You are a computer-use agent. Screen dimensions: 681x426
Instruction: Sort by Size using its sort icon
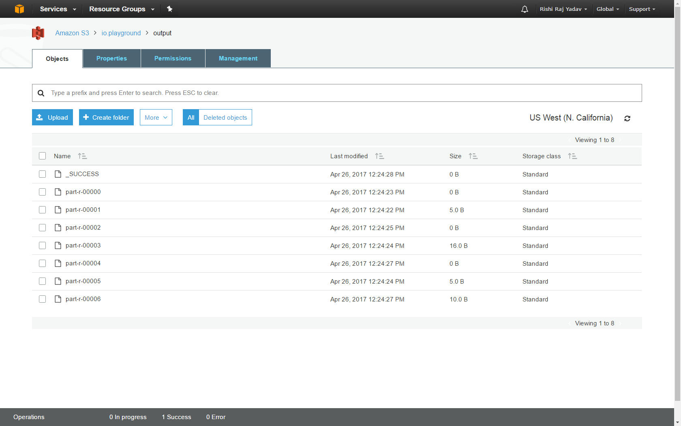click(x=473, y=156)
